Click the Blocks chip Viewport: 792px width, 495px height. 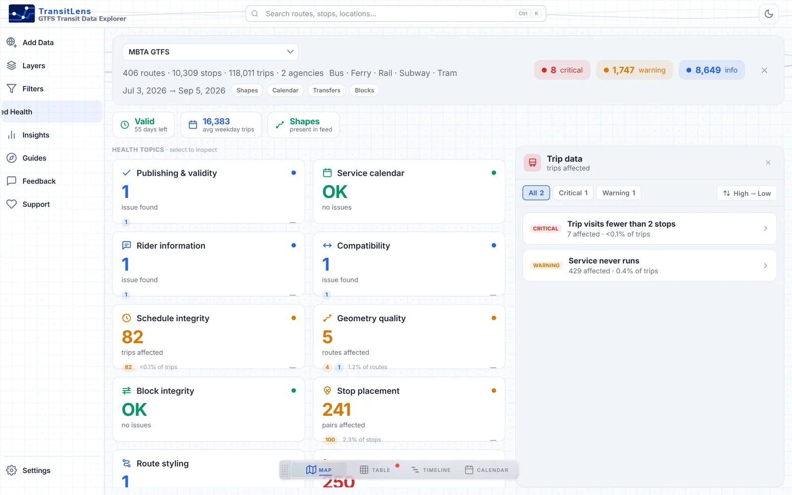pos(364,91)
